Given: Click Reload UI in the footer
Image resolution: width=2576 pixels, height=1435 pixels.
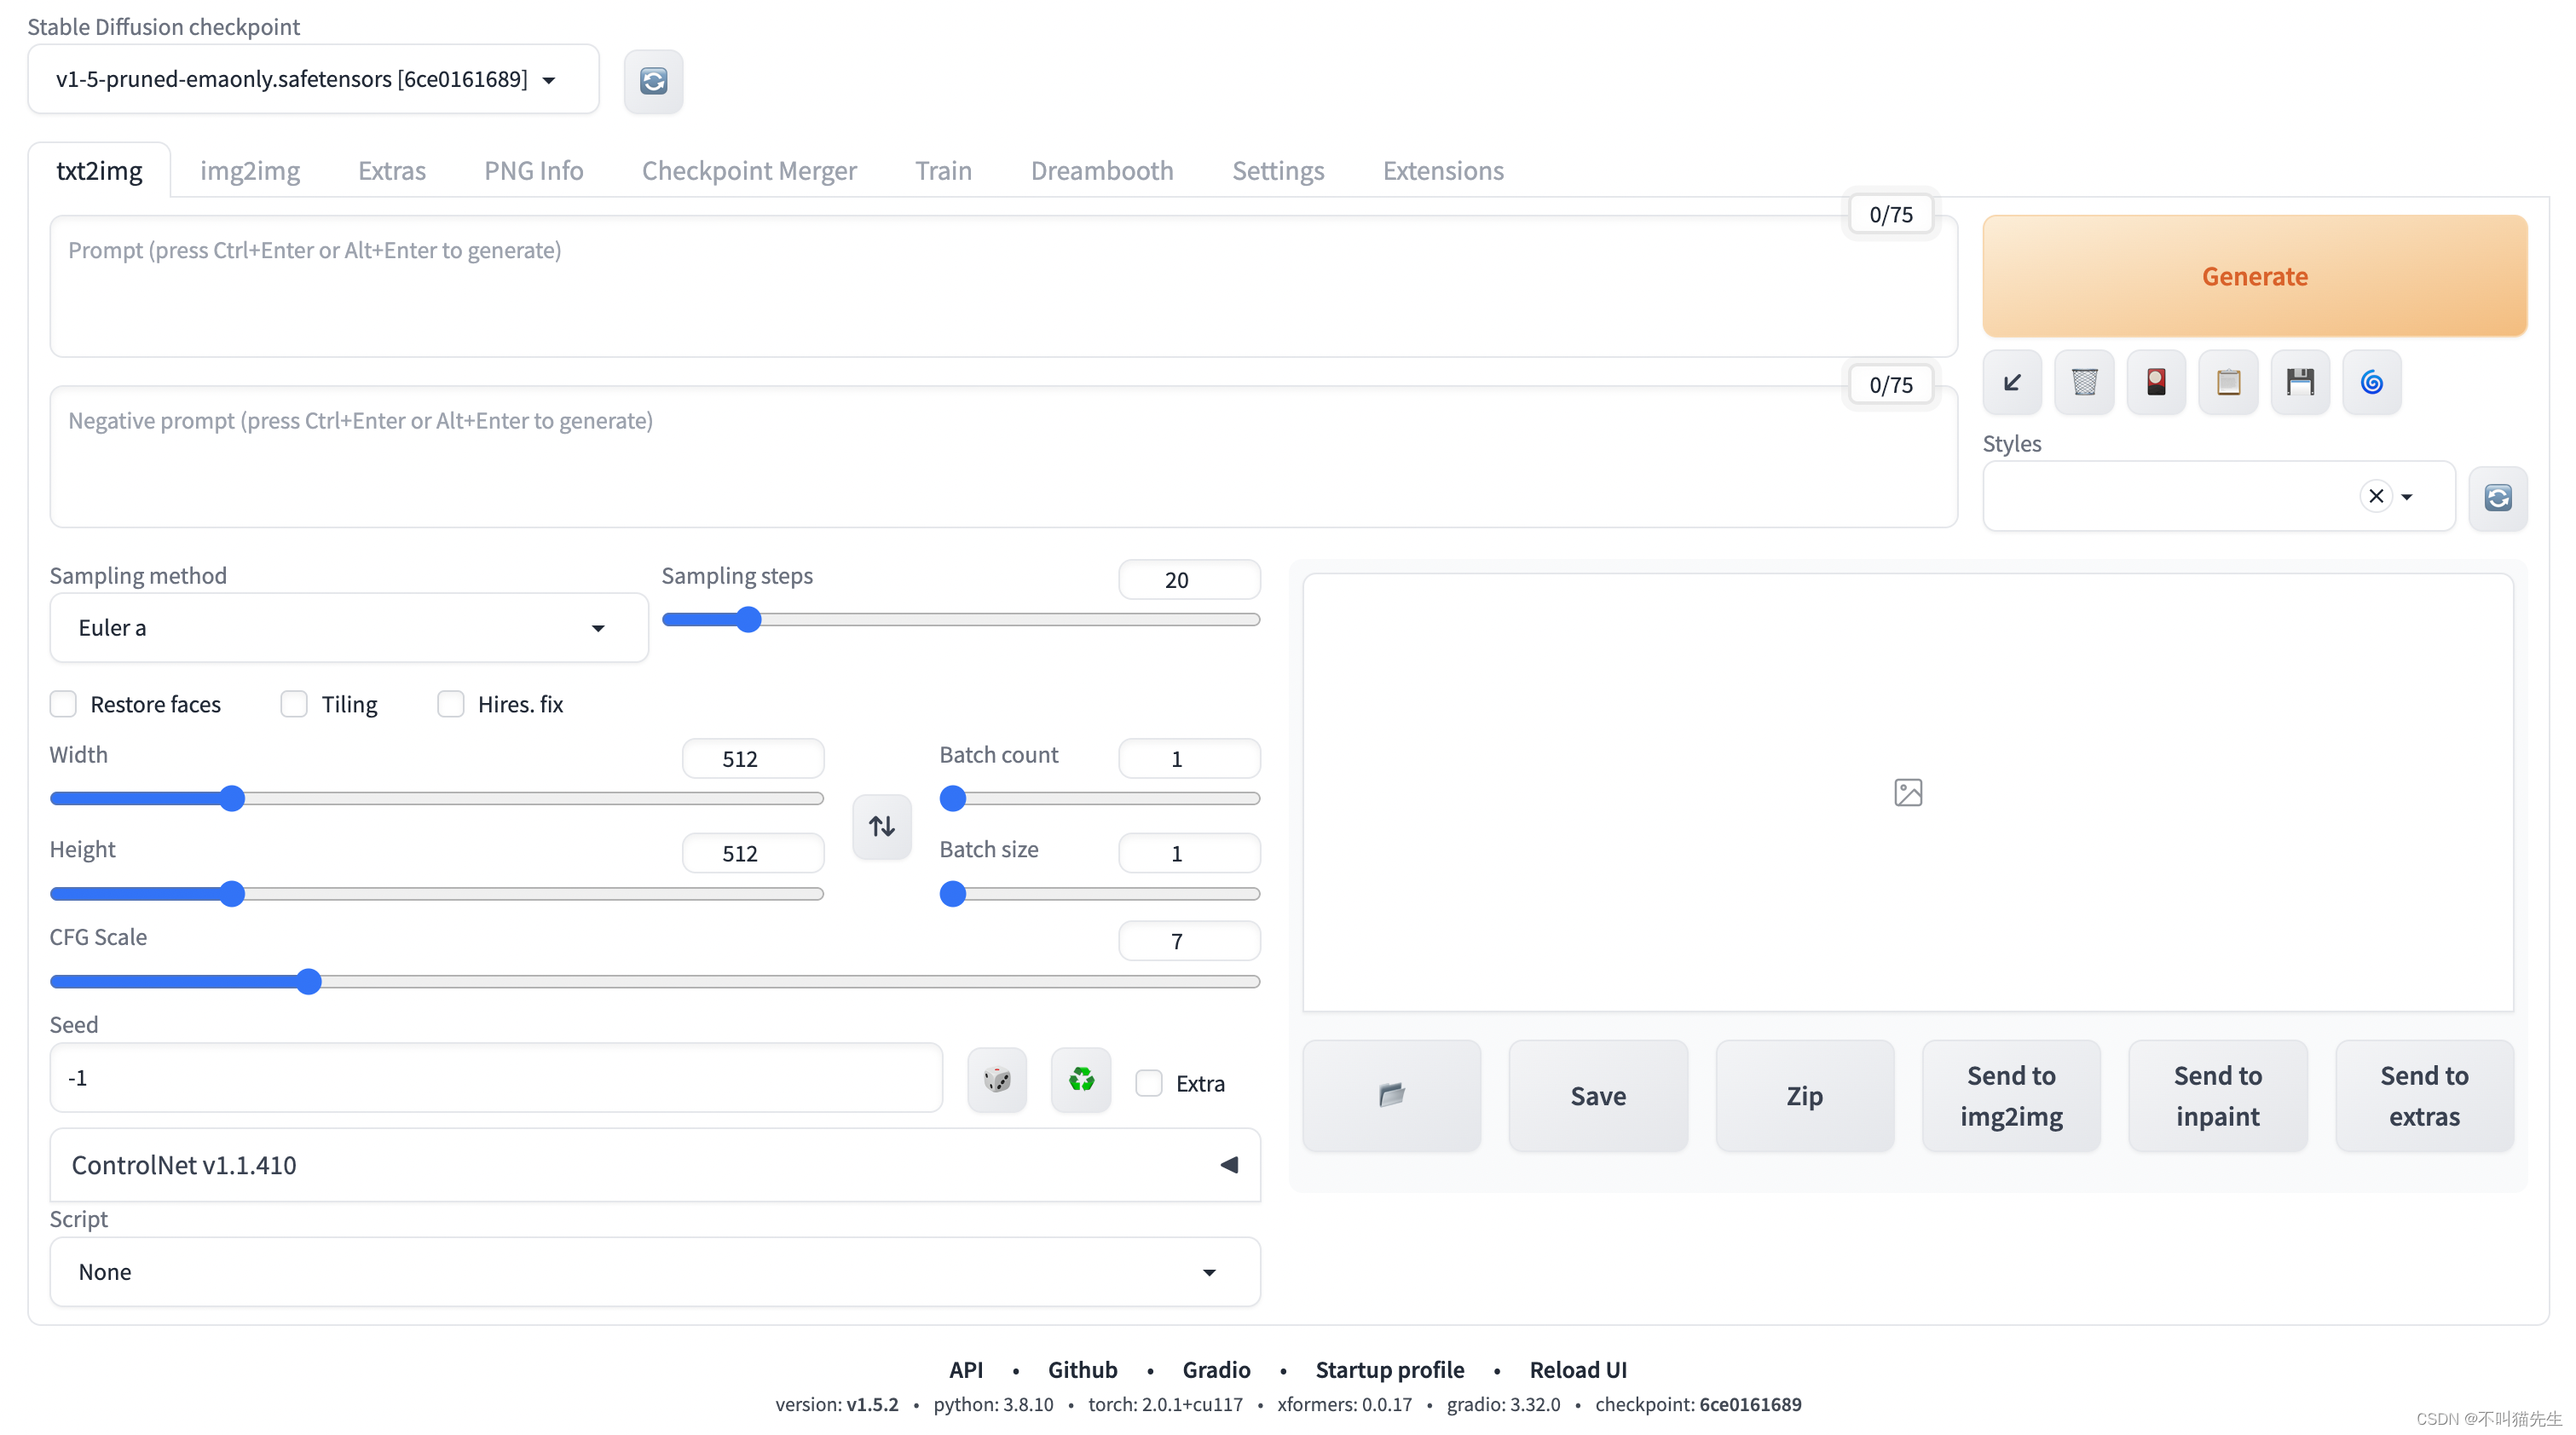Looking at the screenshot, I should tap(1578, 1369).
